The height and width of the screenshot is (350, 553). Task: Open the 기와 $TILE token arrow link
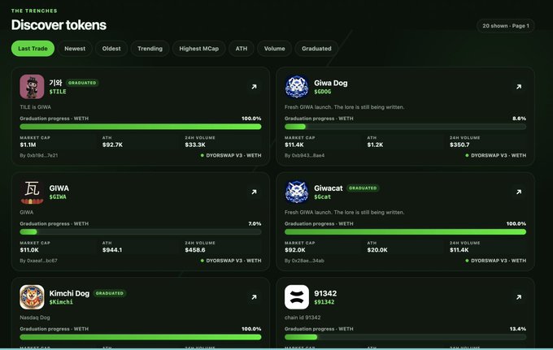pos(254,87)
